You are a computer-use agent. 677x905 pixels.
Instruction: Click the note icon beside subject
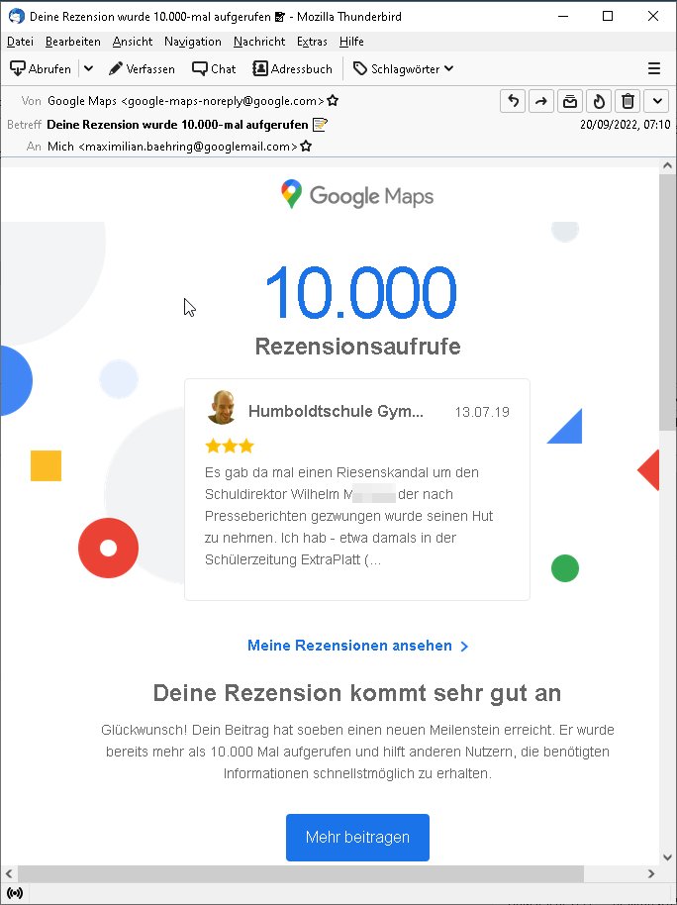tap(320, 124)
